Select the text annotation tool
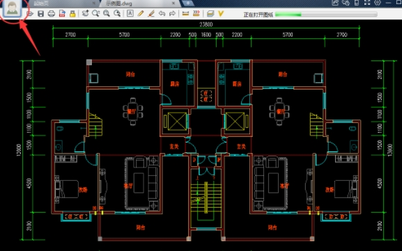This screenshot has height=251, width=402. pos(130,13)
